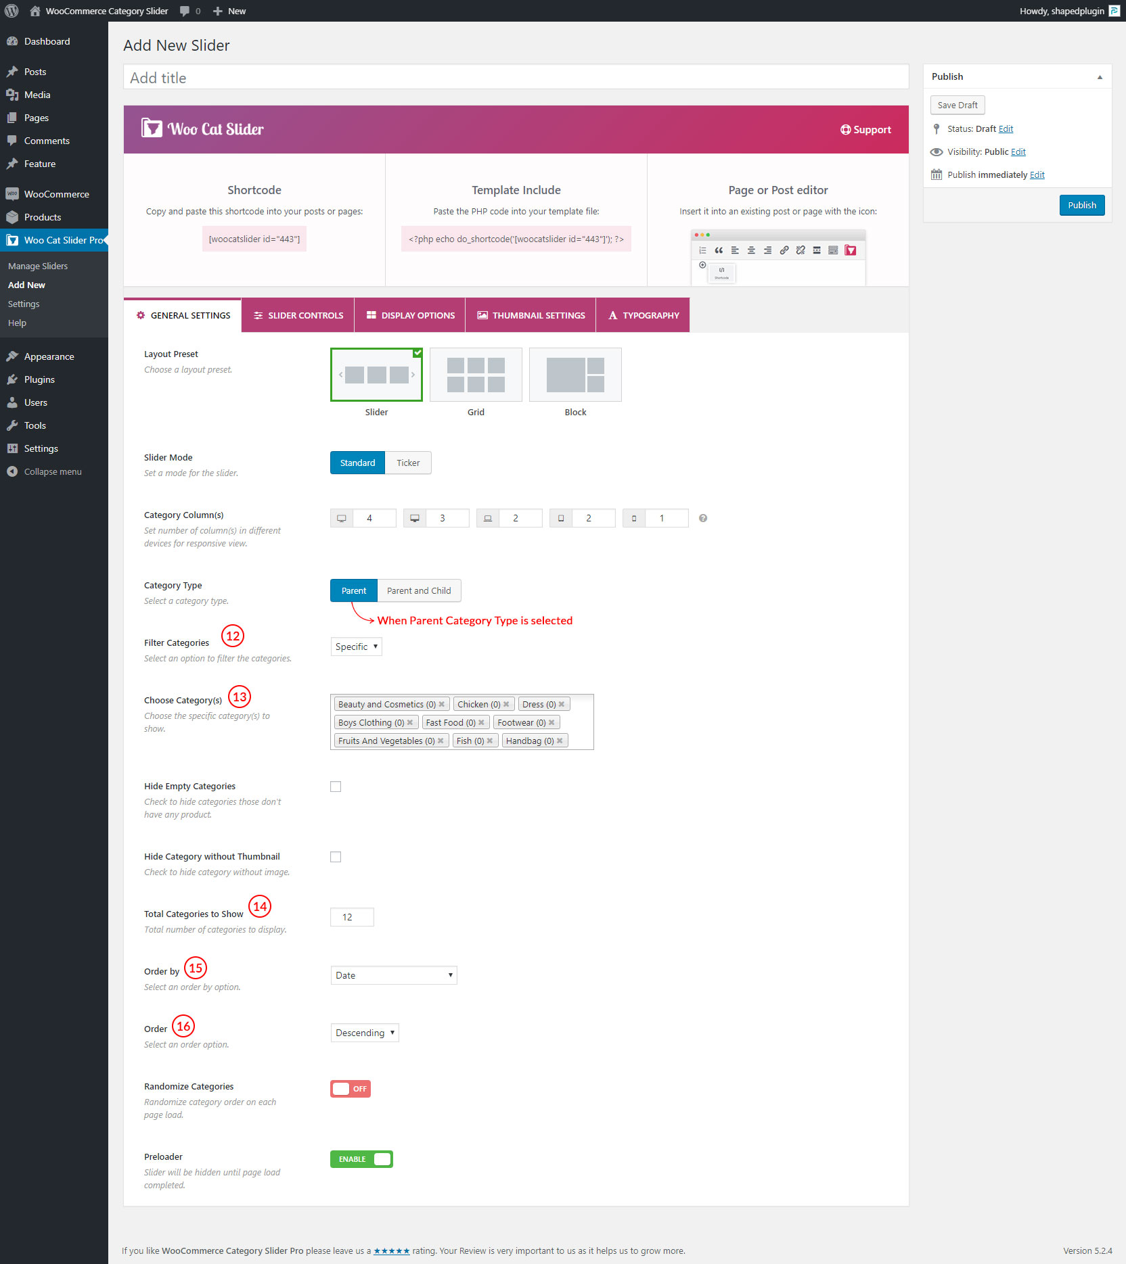Screen dimensions: 1126x1264
Task: Click the Collapse menu icon
Action: pos(12,471)
